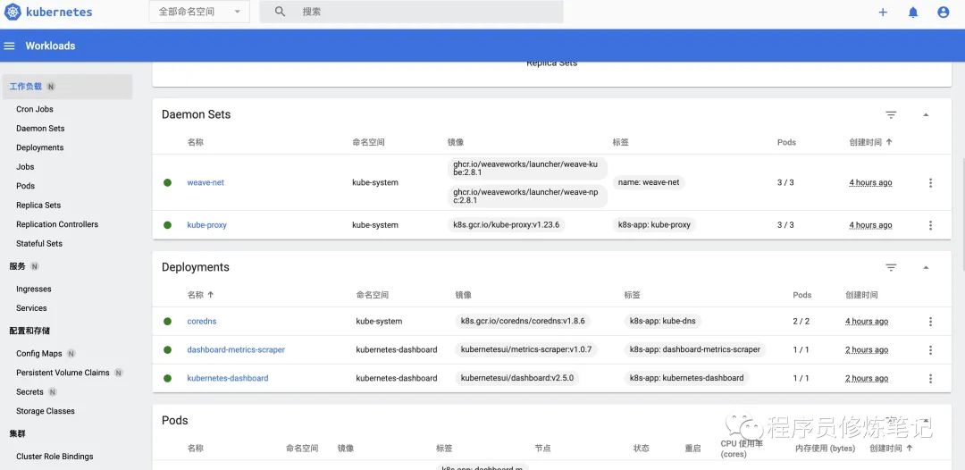Open Deployments in sidebar

(x=40, y=147)
